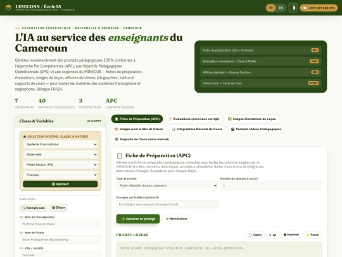The image size is (342, 257).
Task: Click the palette icon on Mur de Classe tab
Action: coord(117,129)
